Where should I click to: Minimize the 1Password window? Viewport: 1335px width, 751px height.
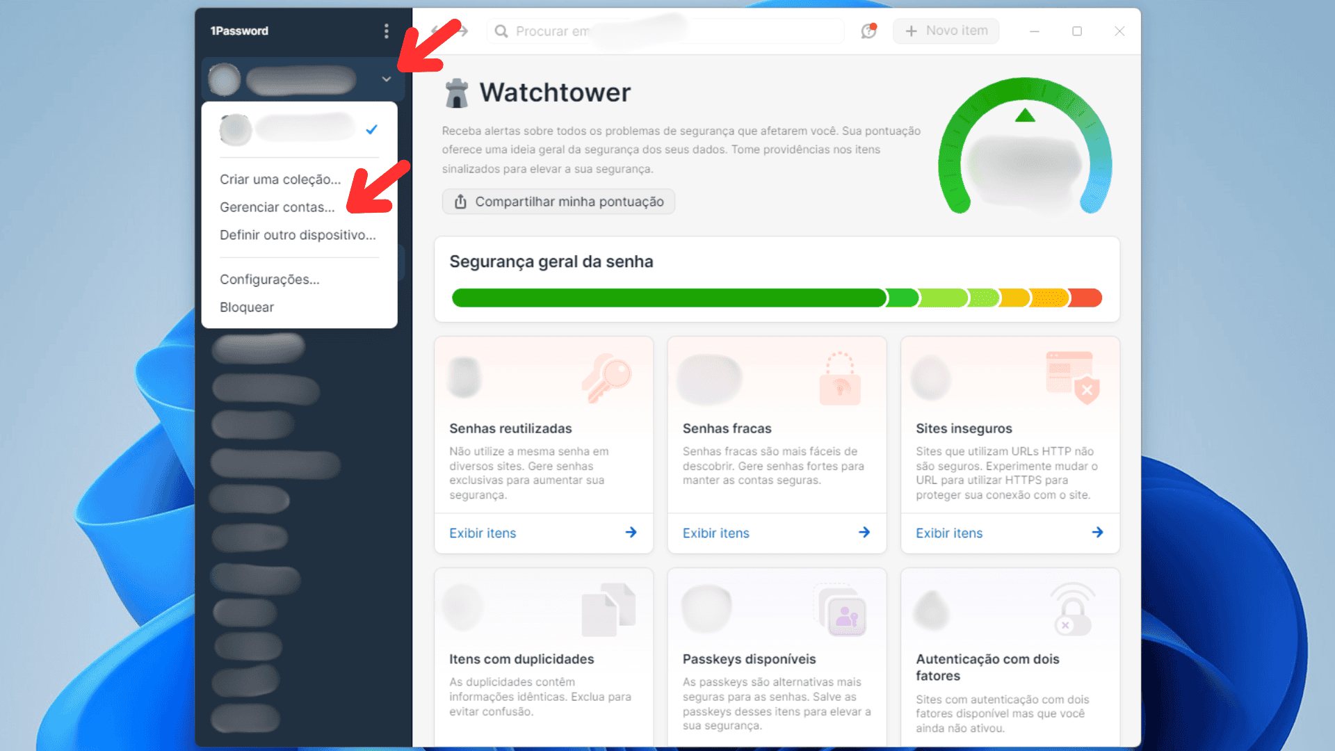coord(1035,31)
